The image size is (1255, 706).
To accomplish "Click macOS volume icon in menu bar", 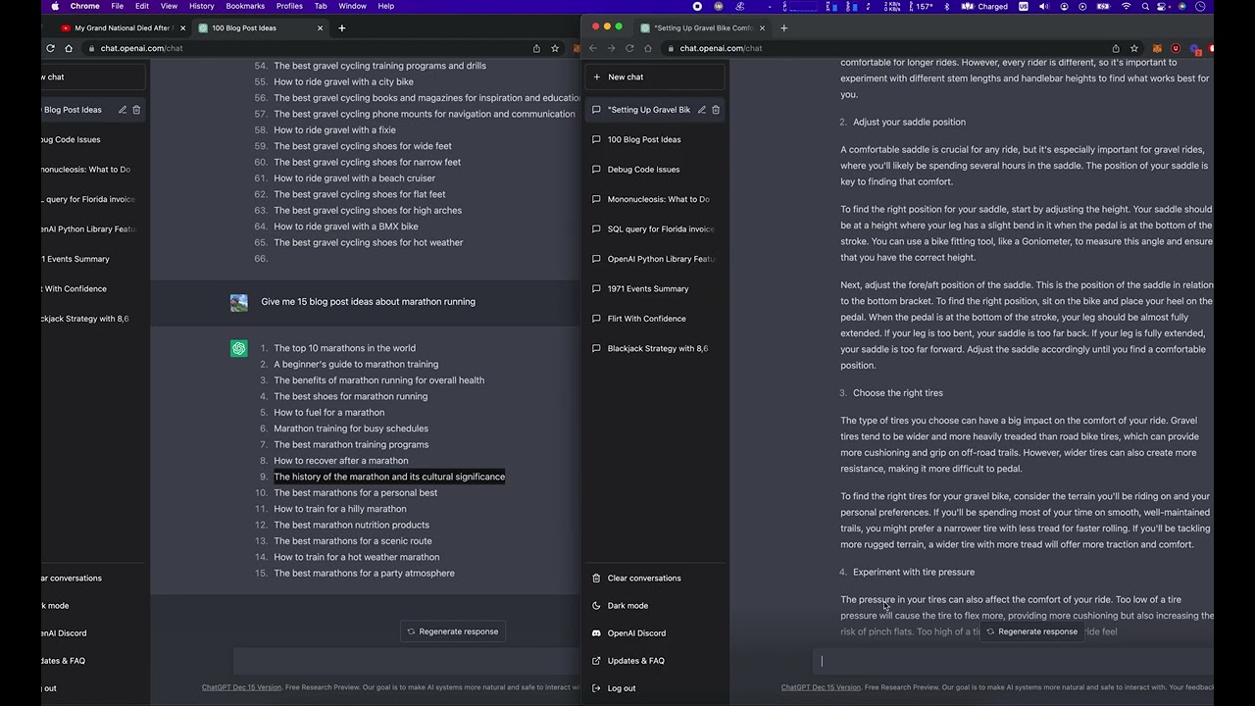I will [1045, 6].
